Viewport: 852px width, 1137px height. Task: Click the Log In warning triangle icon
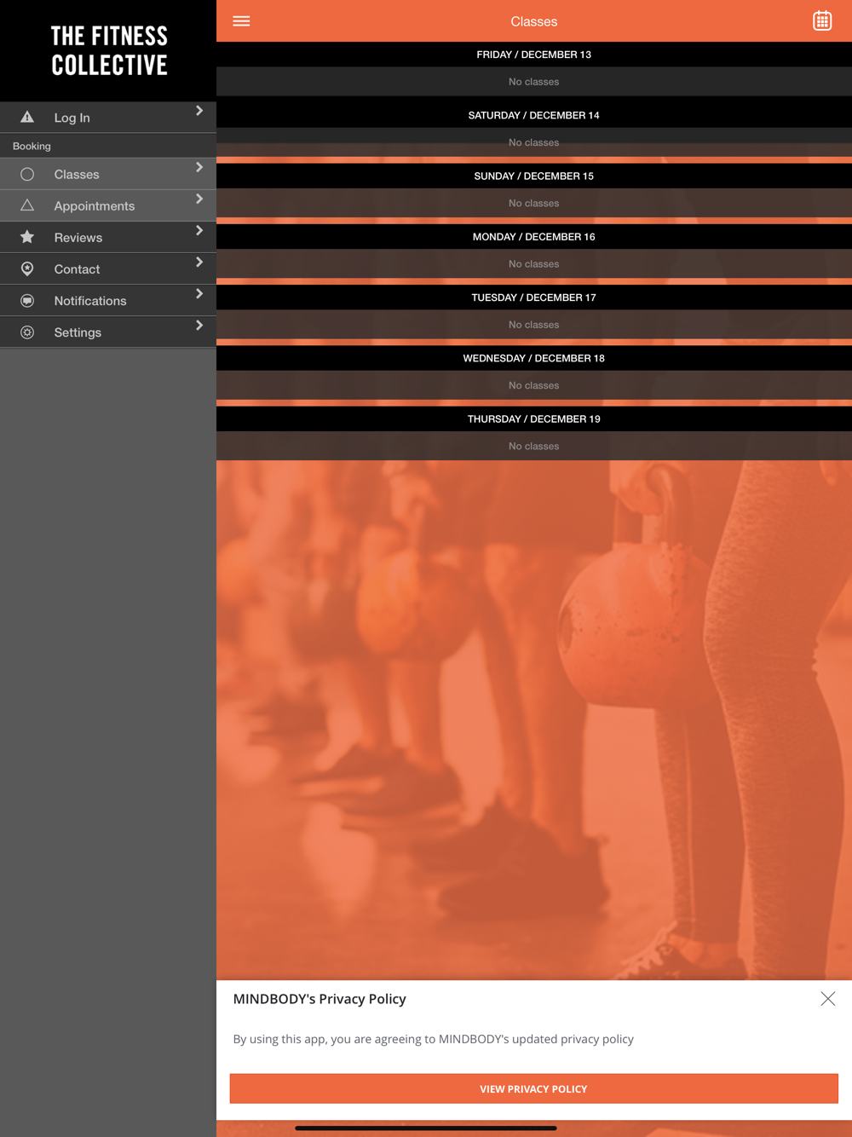click(x=27, y=117)
